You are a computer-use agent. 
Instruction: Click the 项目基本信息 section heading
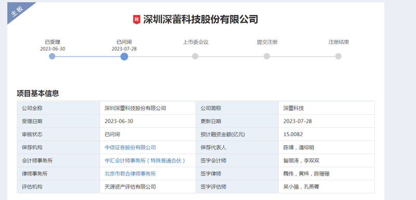pyautogui.click(x=37, y=93)
